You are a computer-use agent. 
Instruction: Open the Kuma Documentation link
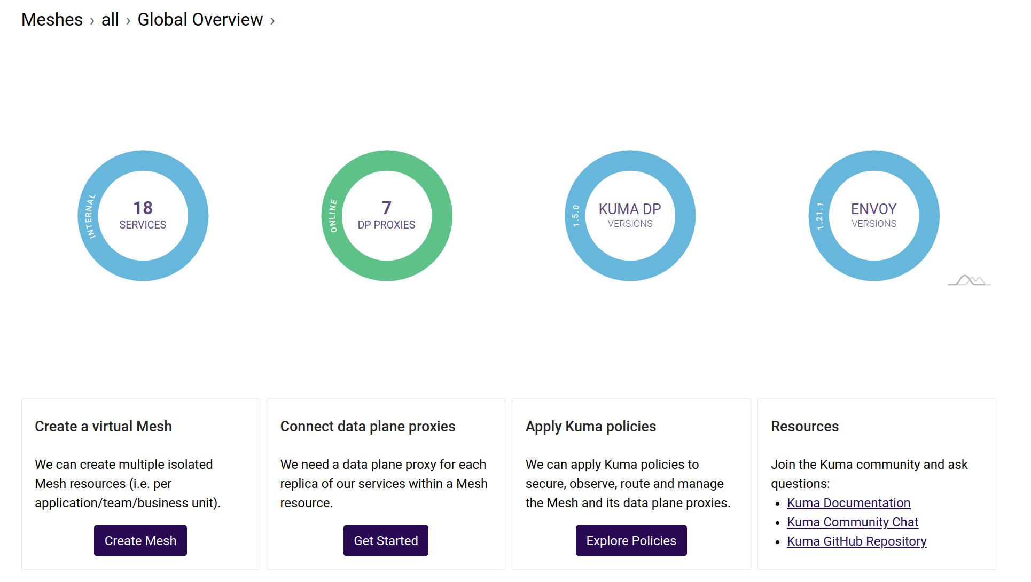[848, 503]
